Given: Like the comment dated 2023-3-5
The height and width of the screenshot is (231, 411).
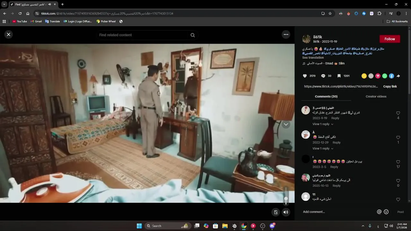Looking at the screenshot, I should click(x=398, y=162).
